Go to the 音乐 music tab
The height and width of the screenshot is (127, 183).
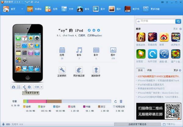tap(83, 9)
